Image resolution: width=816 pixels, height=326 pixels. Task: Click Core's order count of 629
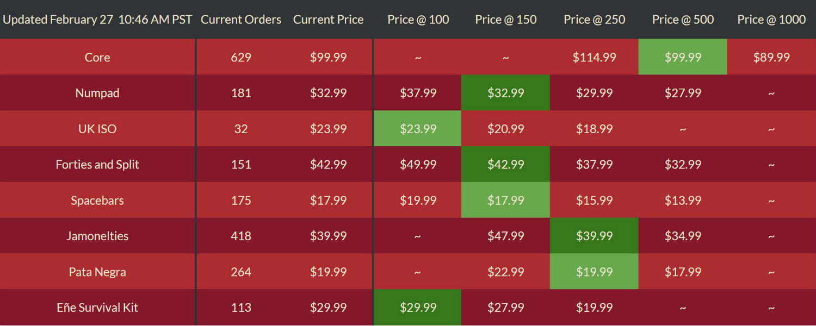click(241, 57)
